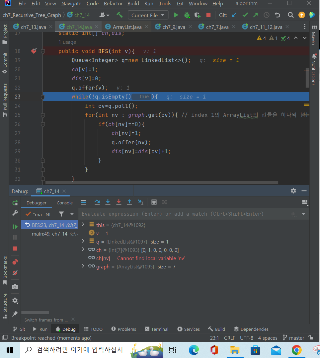The height and width of the screenshot is (358, 320).
Task: Collapse the while loop fold marker at line 23
Action: [x=42, y=97]
